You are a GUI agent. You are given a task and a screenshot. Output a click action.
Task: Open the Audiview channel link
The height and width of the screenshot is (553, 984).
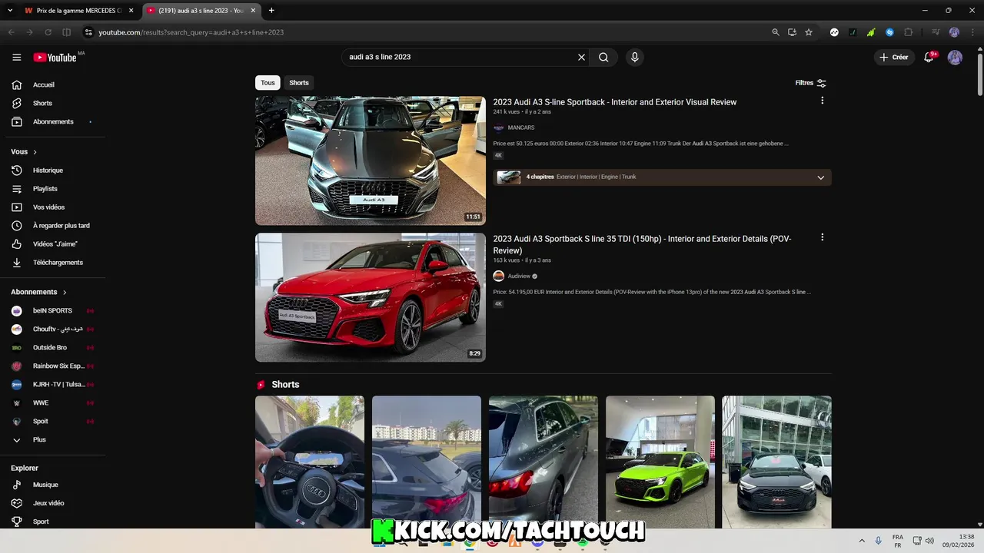(519, 276)
